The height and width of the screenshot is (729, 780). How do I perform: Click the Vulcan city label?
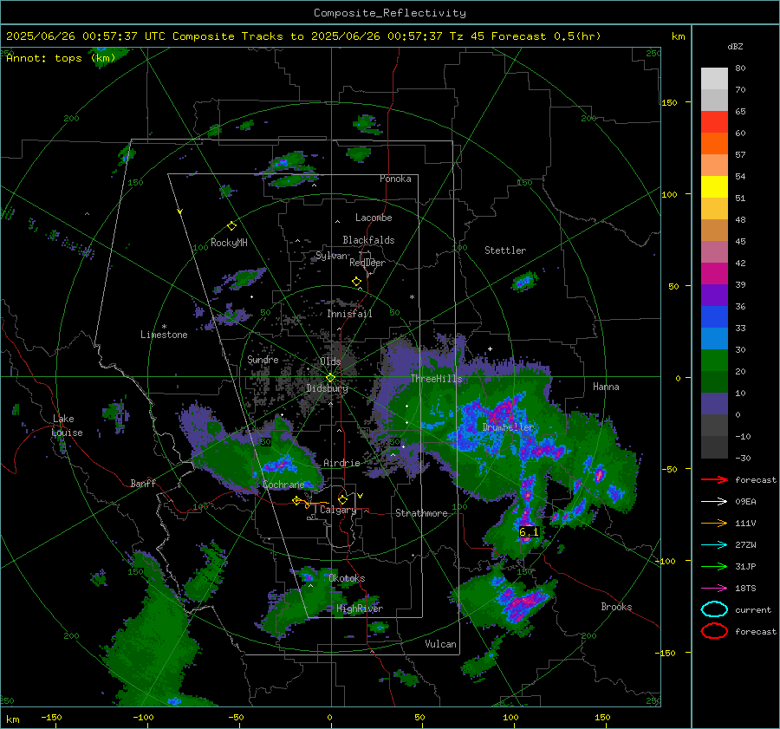tap(440, 644)
